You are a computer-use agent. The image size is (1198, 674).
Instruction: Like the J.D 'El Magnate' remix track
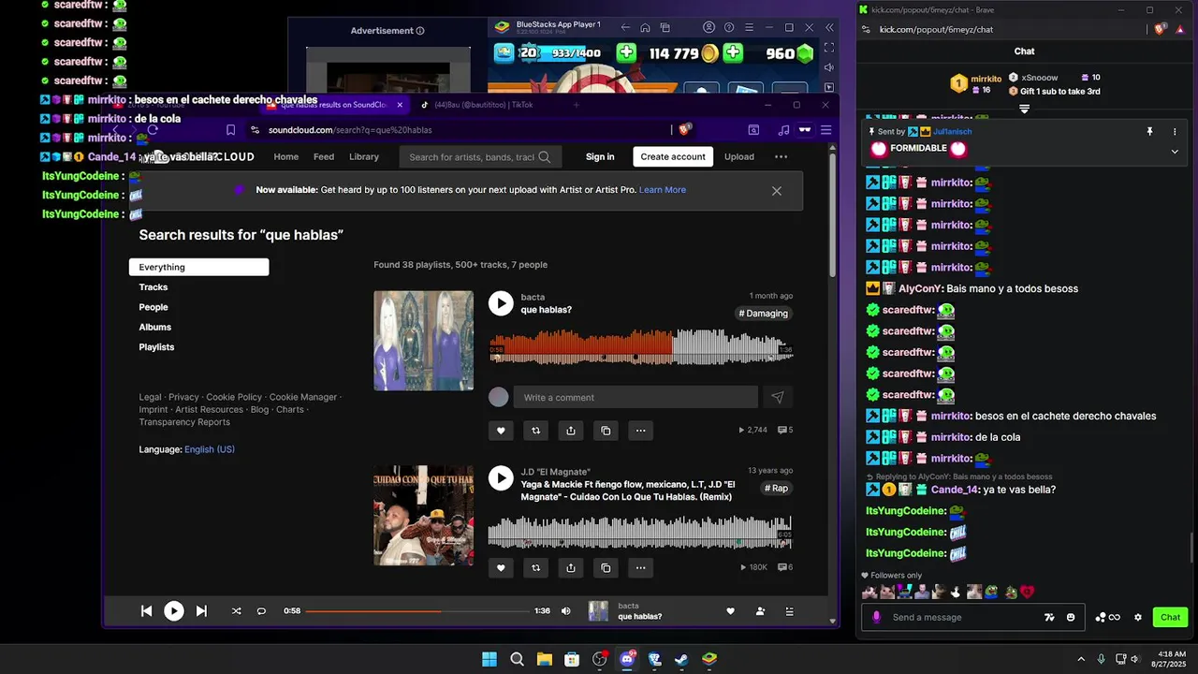(x=501, y=567)
